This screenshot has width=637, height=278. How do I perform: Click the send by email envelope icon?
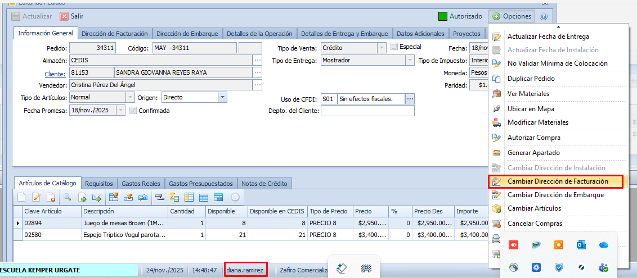pos(97,197)
